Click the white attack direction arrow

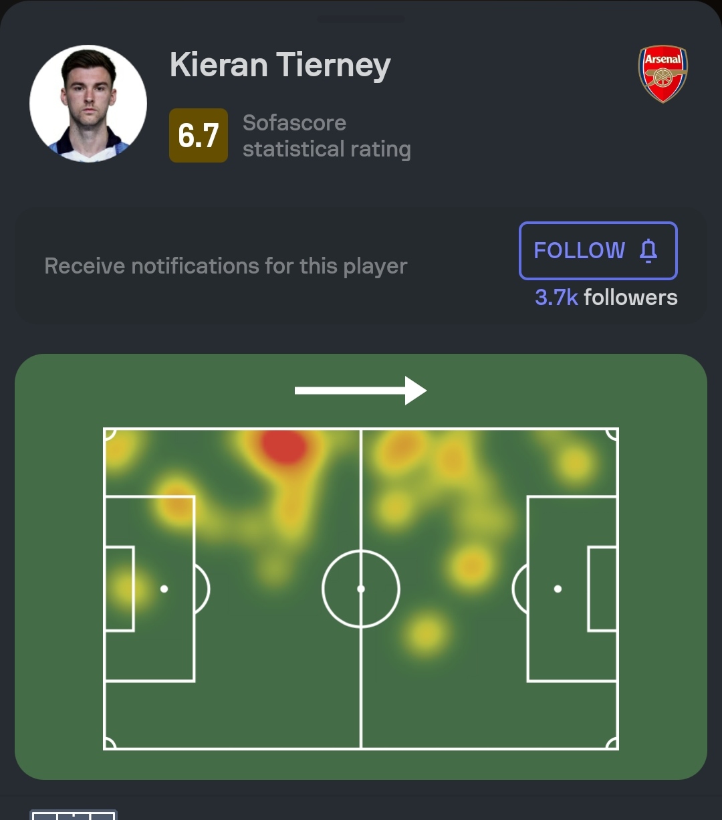pyautogui.click(x=361, y=391)
